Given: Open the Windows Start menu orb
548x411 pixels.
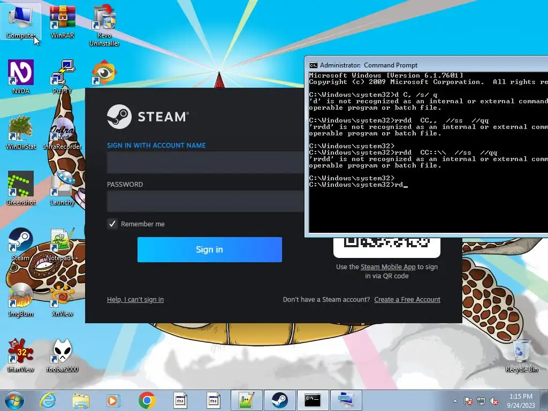Looking at the screenshot, I should coord(14,400).
